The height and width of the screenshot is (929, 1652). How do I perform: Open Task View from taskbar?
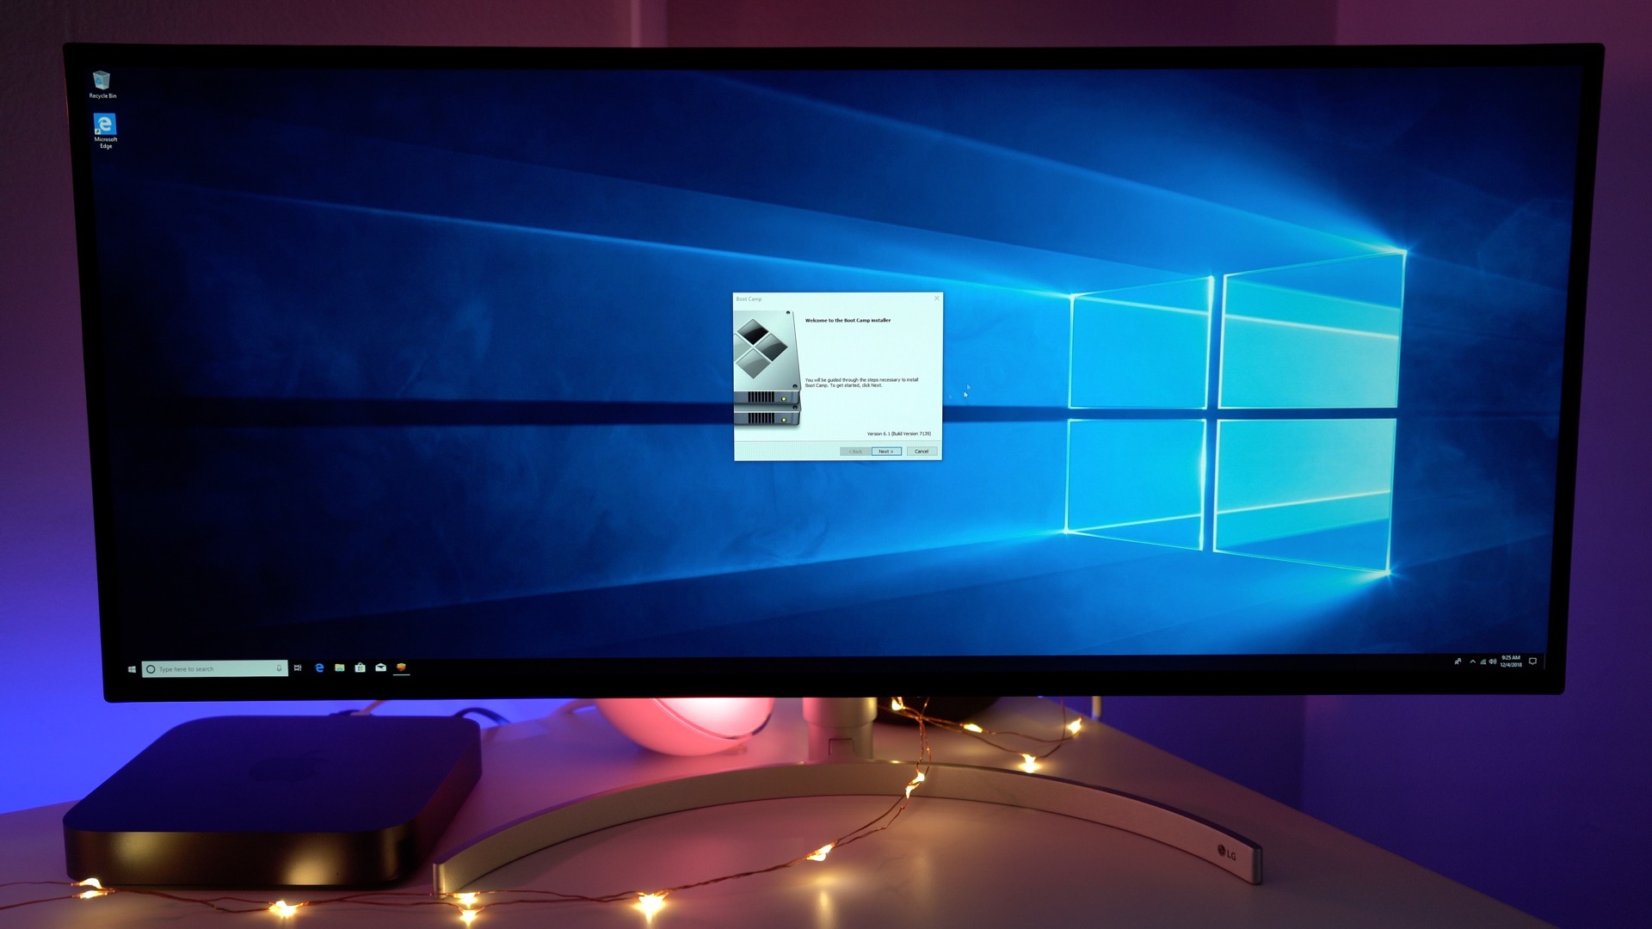click(x=298, y=668)
